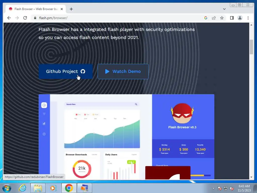Click the forward navigation arrow
Screen dimensions: 257x193
[x=17, y=18]
